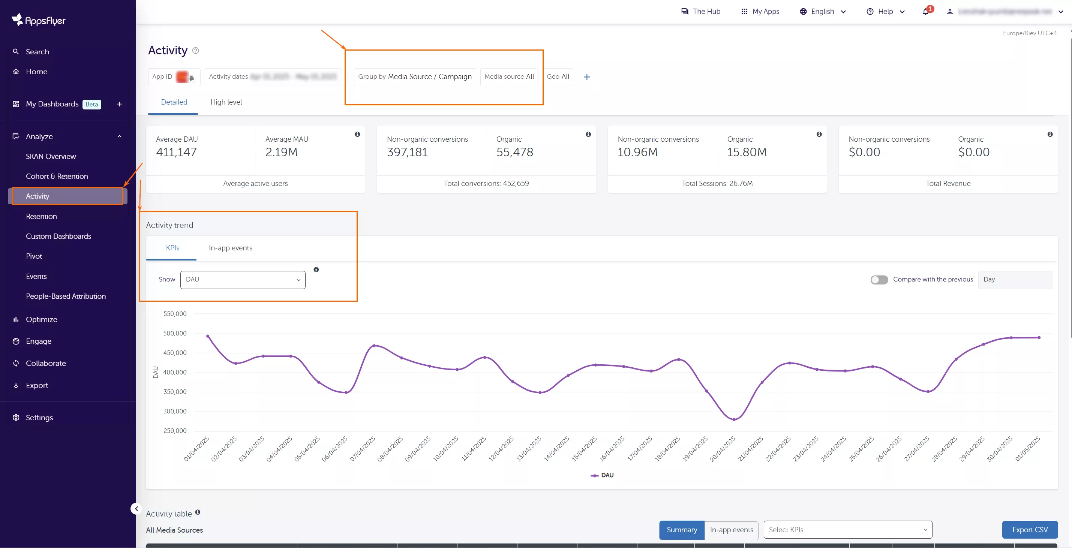Open People-Based Attribution
Viewport: 1072px width, 548px height.
(x=66, y=296)
